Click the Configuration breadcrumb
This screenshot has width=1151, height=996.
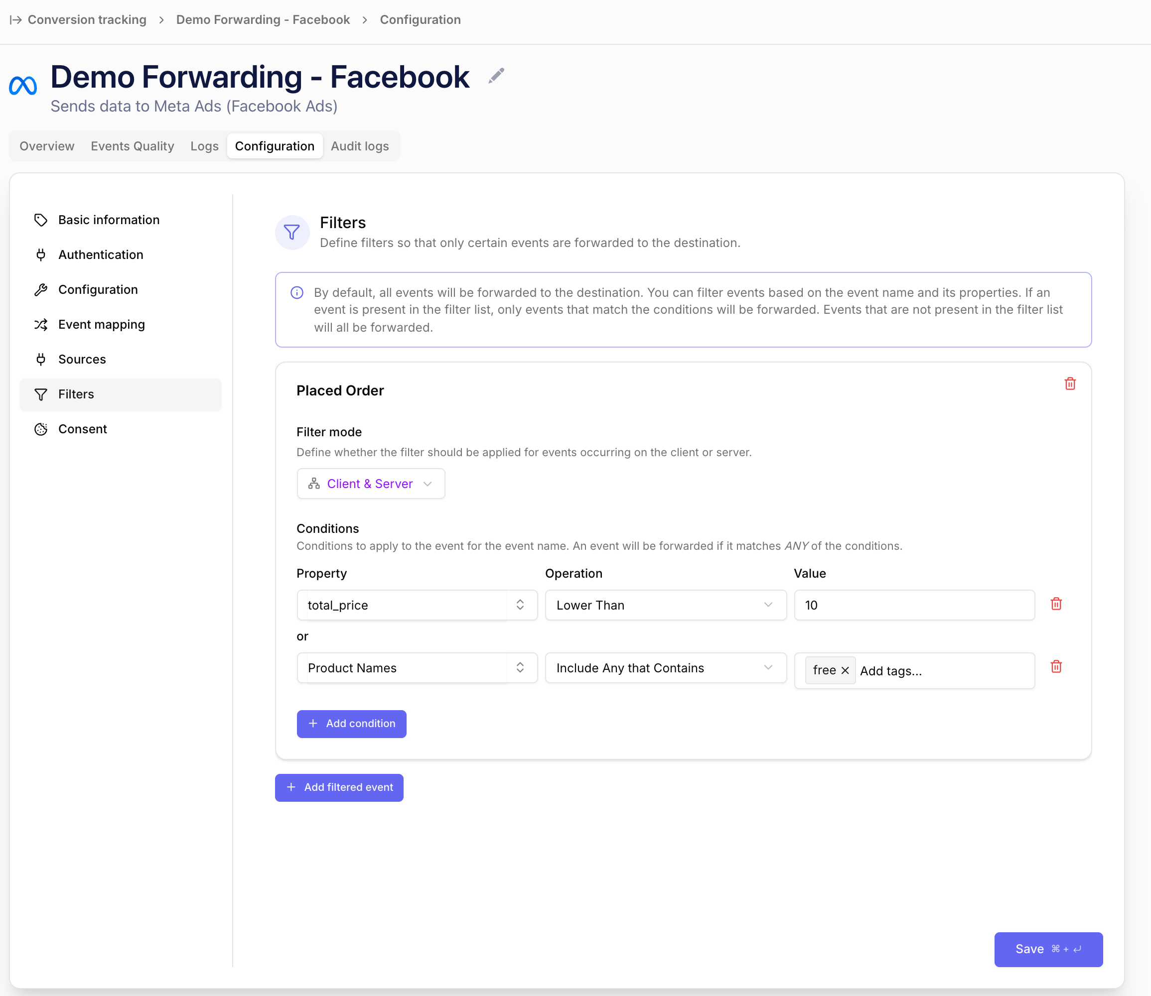pos(421,20)
